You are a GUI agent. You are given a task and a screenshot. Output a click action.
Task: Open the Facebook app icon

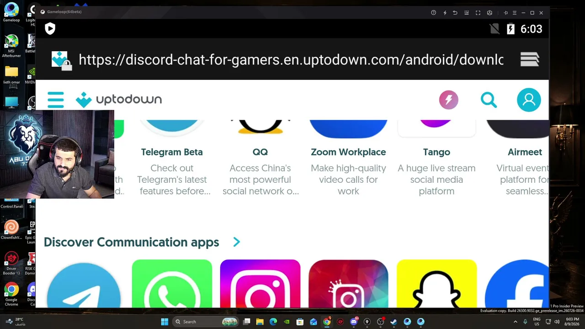[x=517, y=284]
